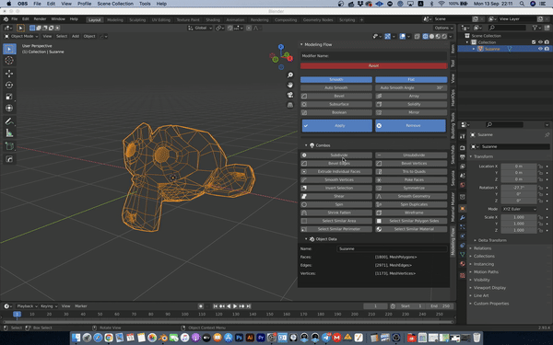Open Material properties sphere tab
The width and height of the screenshot is (553, 345).
click(x=463, y=264)
